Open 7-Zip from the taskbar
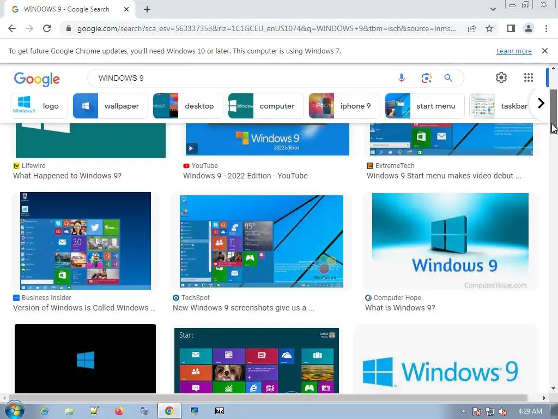 click(220, 411)
